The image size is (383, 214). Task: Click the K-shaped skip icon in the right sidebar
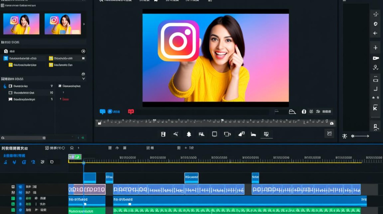375,108
